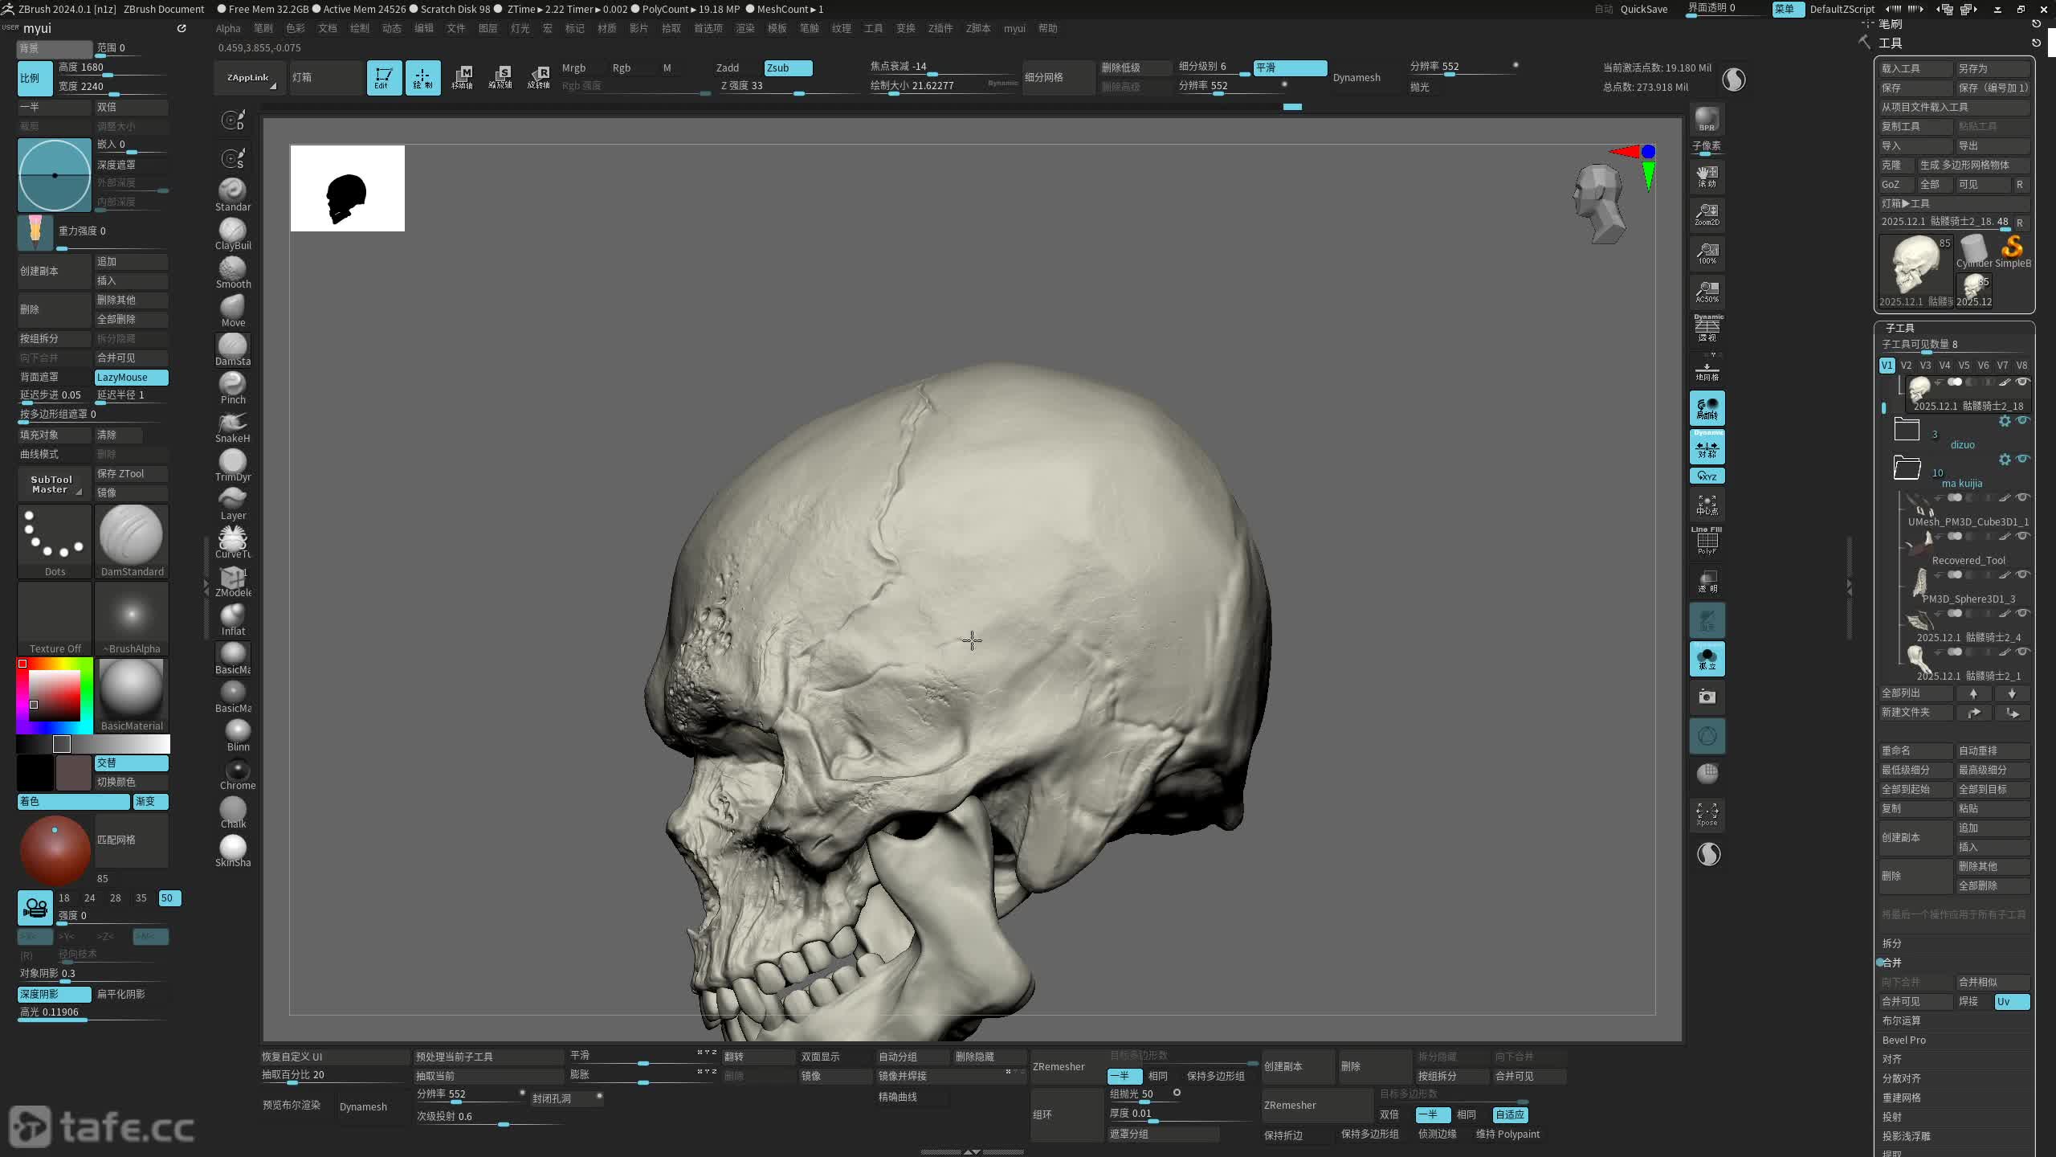Open the 笔刷 menu

[x=263, y=28]
